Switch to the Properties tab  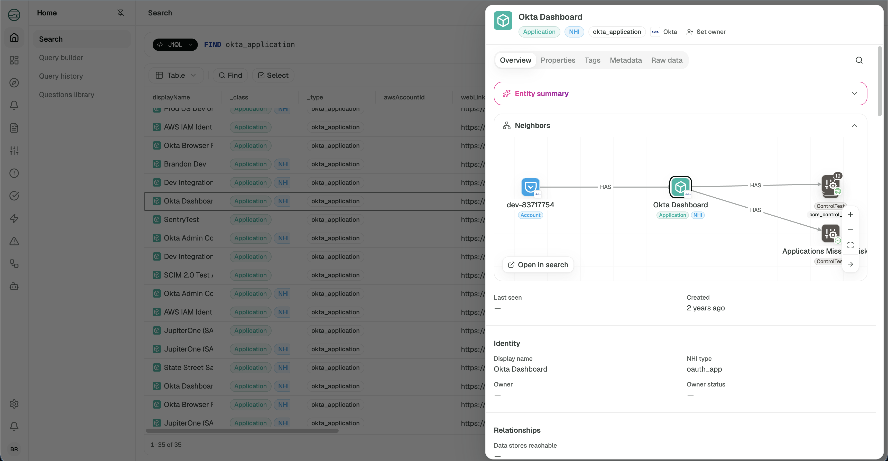558,60
